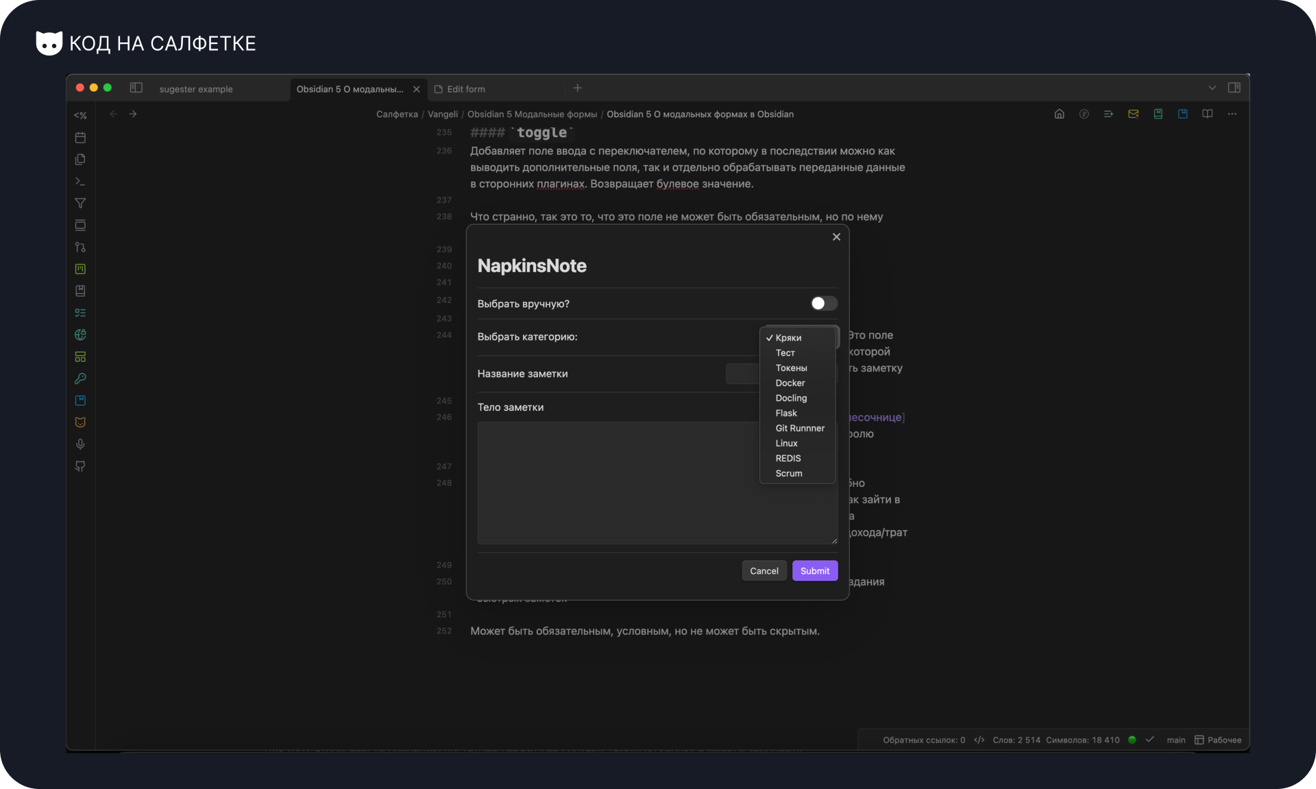Toggle the left sidebar panel
This screenshot has width=1316, height=789.
pyautogui.click(x=136, y=88)
